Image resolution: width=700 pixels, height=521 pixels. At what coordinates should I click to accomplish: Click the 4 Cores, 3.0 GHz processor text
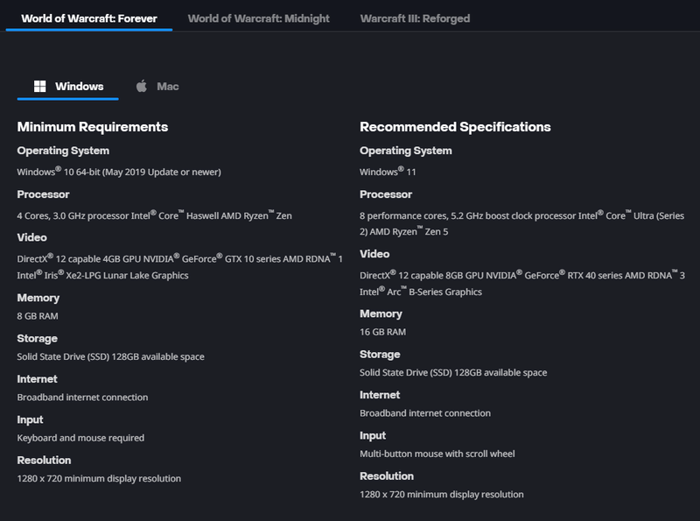[x=155, y=215]
